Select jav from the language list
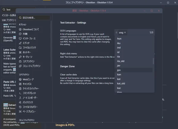 [133, 66]
